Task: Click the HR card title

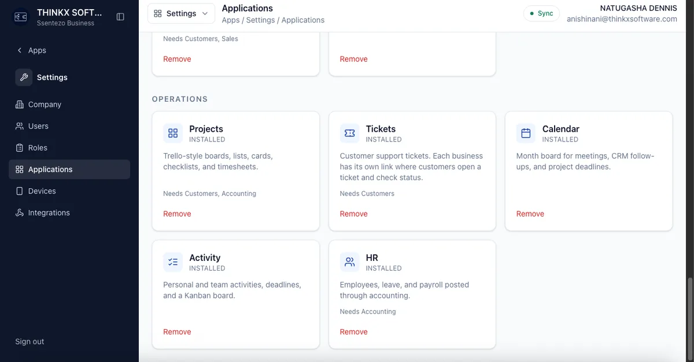Action: coord(372,257)
